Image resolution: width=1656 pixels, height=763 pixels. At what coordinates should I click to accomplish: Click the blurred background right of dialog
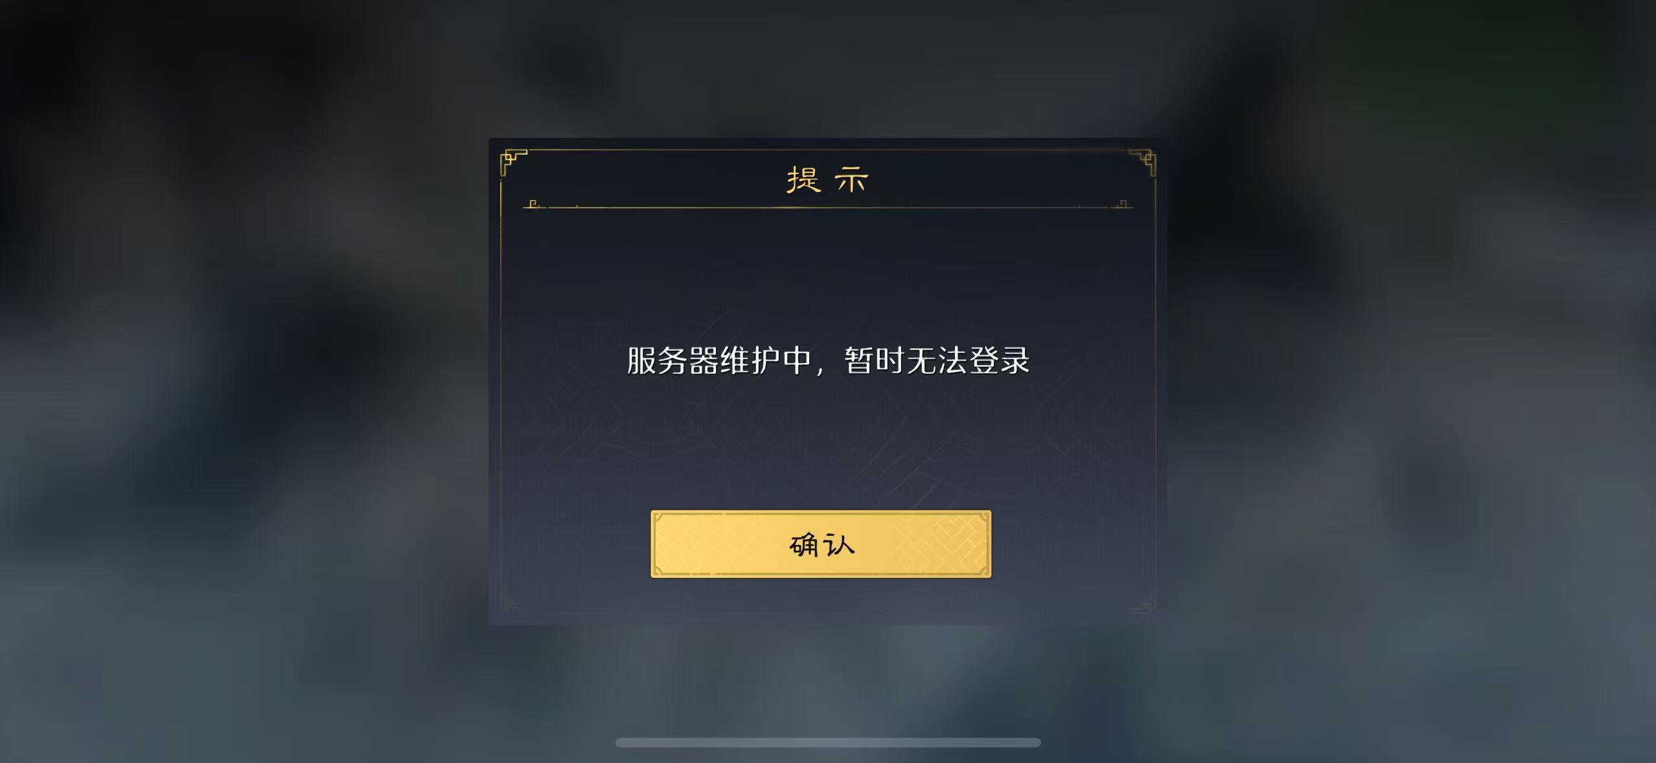tap(1406, 382)
